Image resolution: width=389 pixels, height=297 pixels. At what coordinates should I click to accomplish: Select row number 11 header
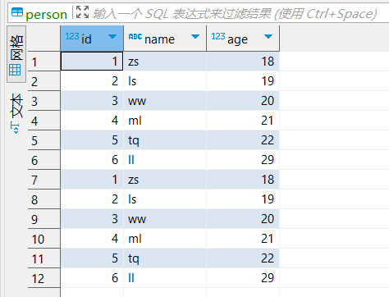(x=44, y=258)
